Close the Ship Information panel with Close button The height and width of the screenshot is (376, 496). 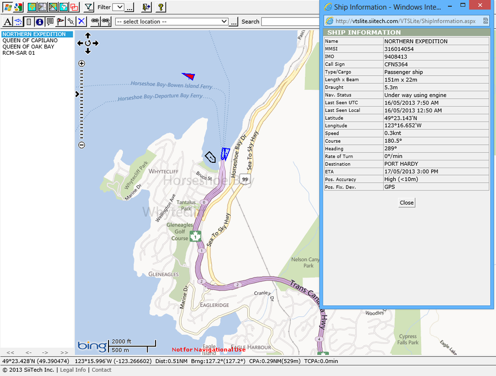pyautogui.click(x=406, y=203)
